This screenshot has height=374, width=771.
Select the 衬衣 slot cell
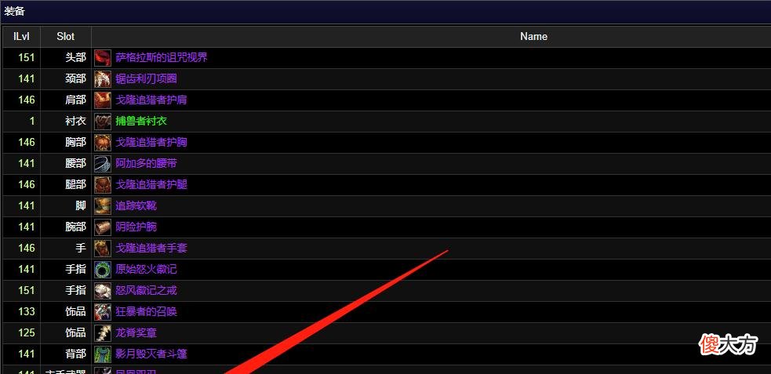[x=66, y=121]
